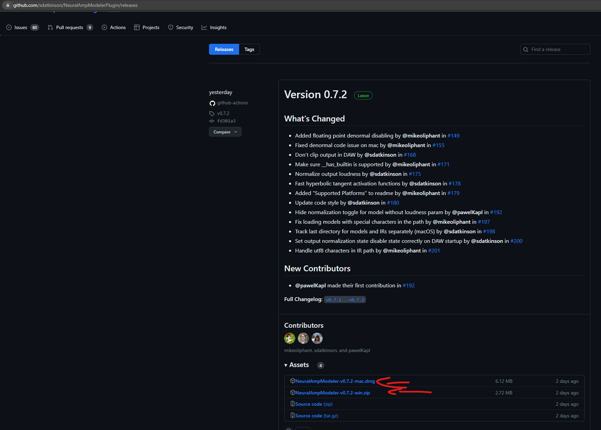
Task: Download Source code (tar.gz)
Action: pos(316,415)
